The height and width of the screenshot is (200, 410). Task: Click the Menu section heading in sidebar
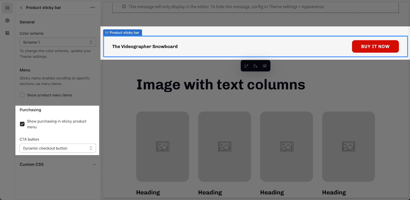point(25,70)
